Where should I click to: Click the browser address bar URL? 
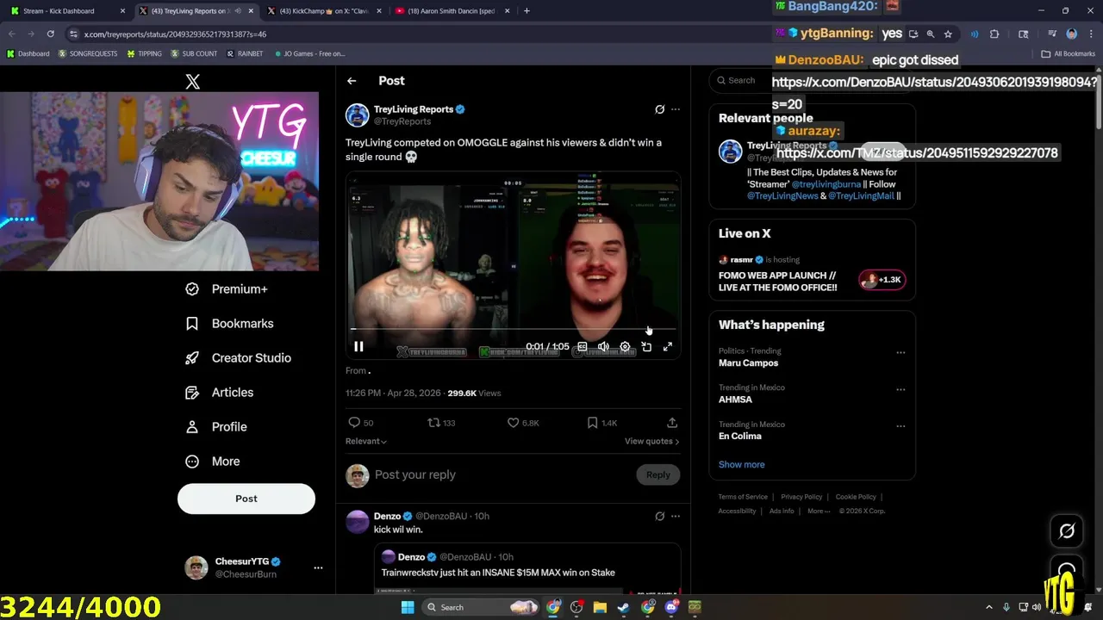176,34
